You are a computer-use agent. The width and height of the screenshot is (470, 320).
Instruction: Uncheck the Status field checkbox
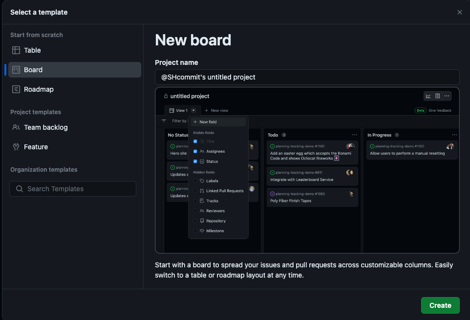coord(195,161)
